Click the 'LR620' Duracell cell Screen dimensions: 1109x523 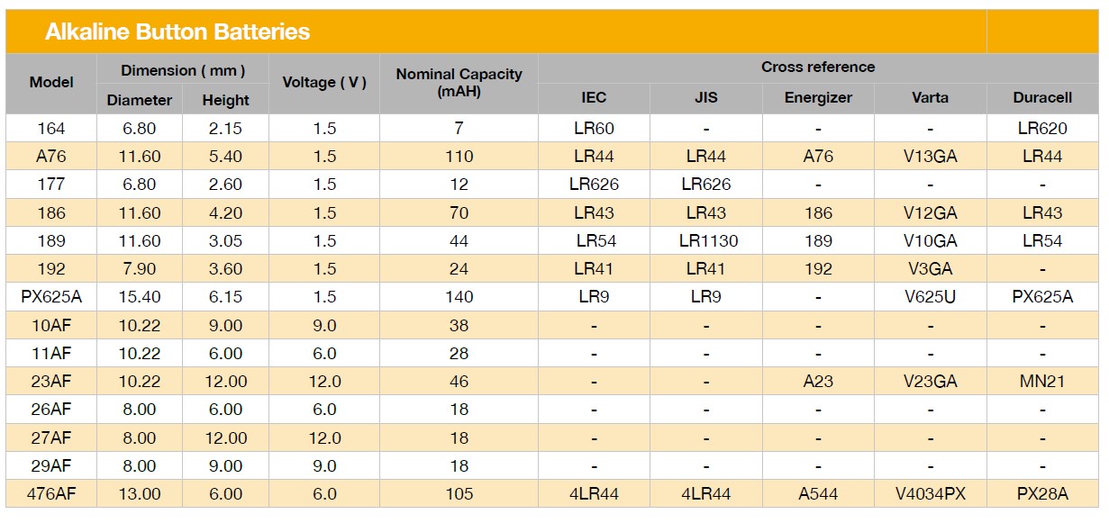click(1042, 128)
